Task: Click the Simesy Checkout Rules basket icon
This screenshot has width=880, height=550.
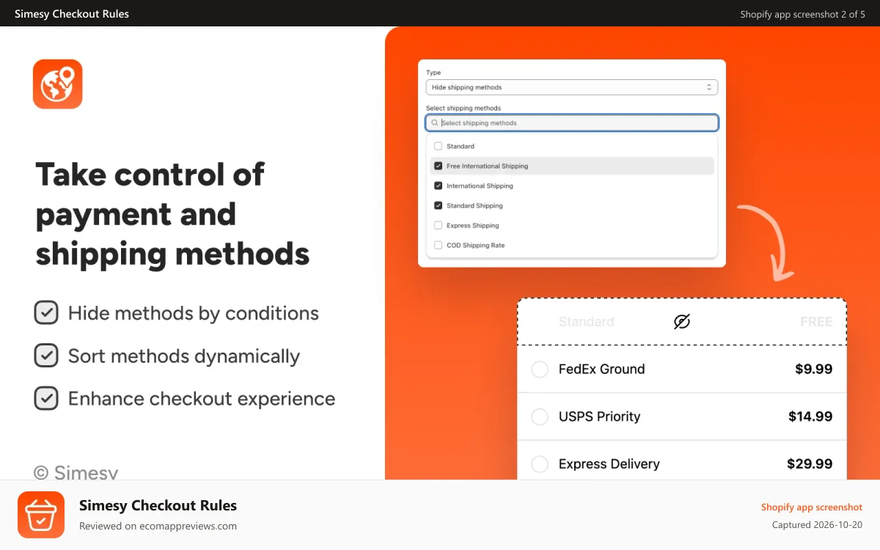Action: click(x=41, y=515)
